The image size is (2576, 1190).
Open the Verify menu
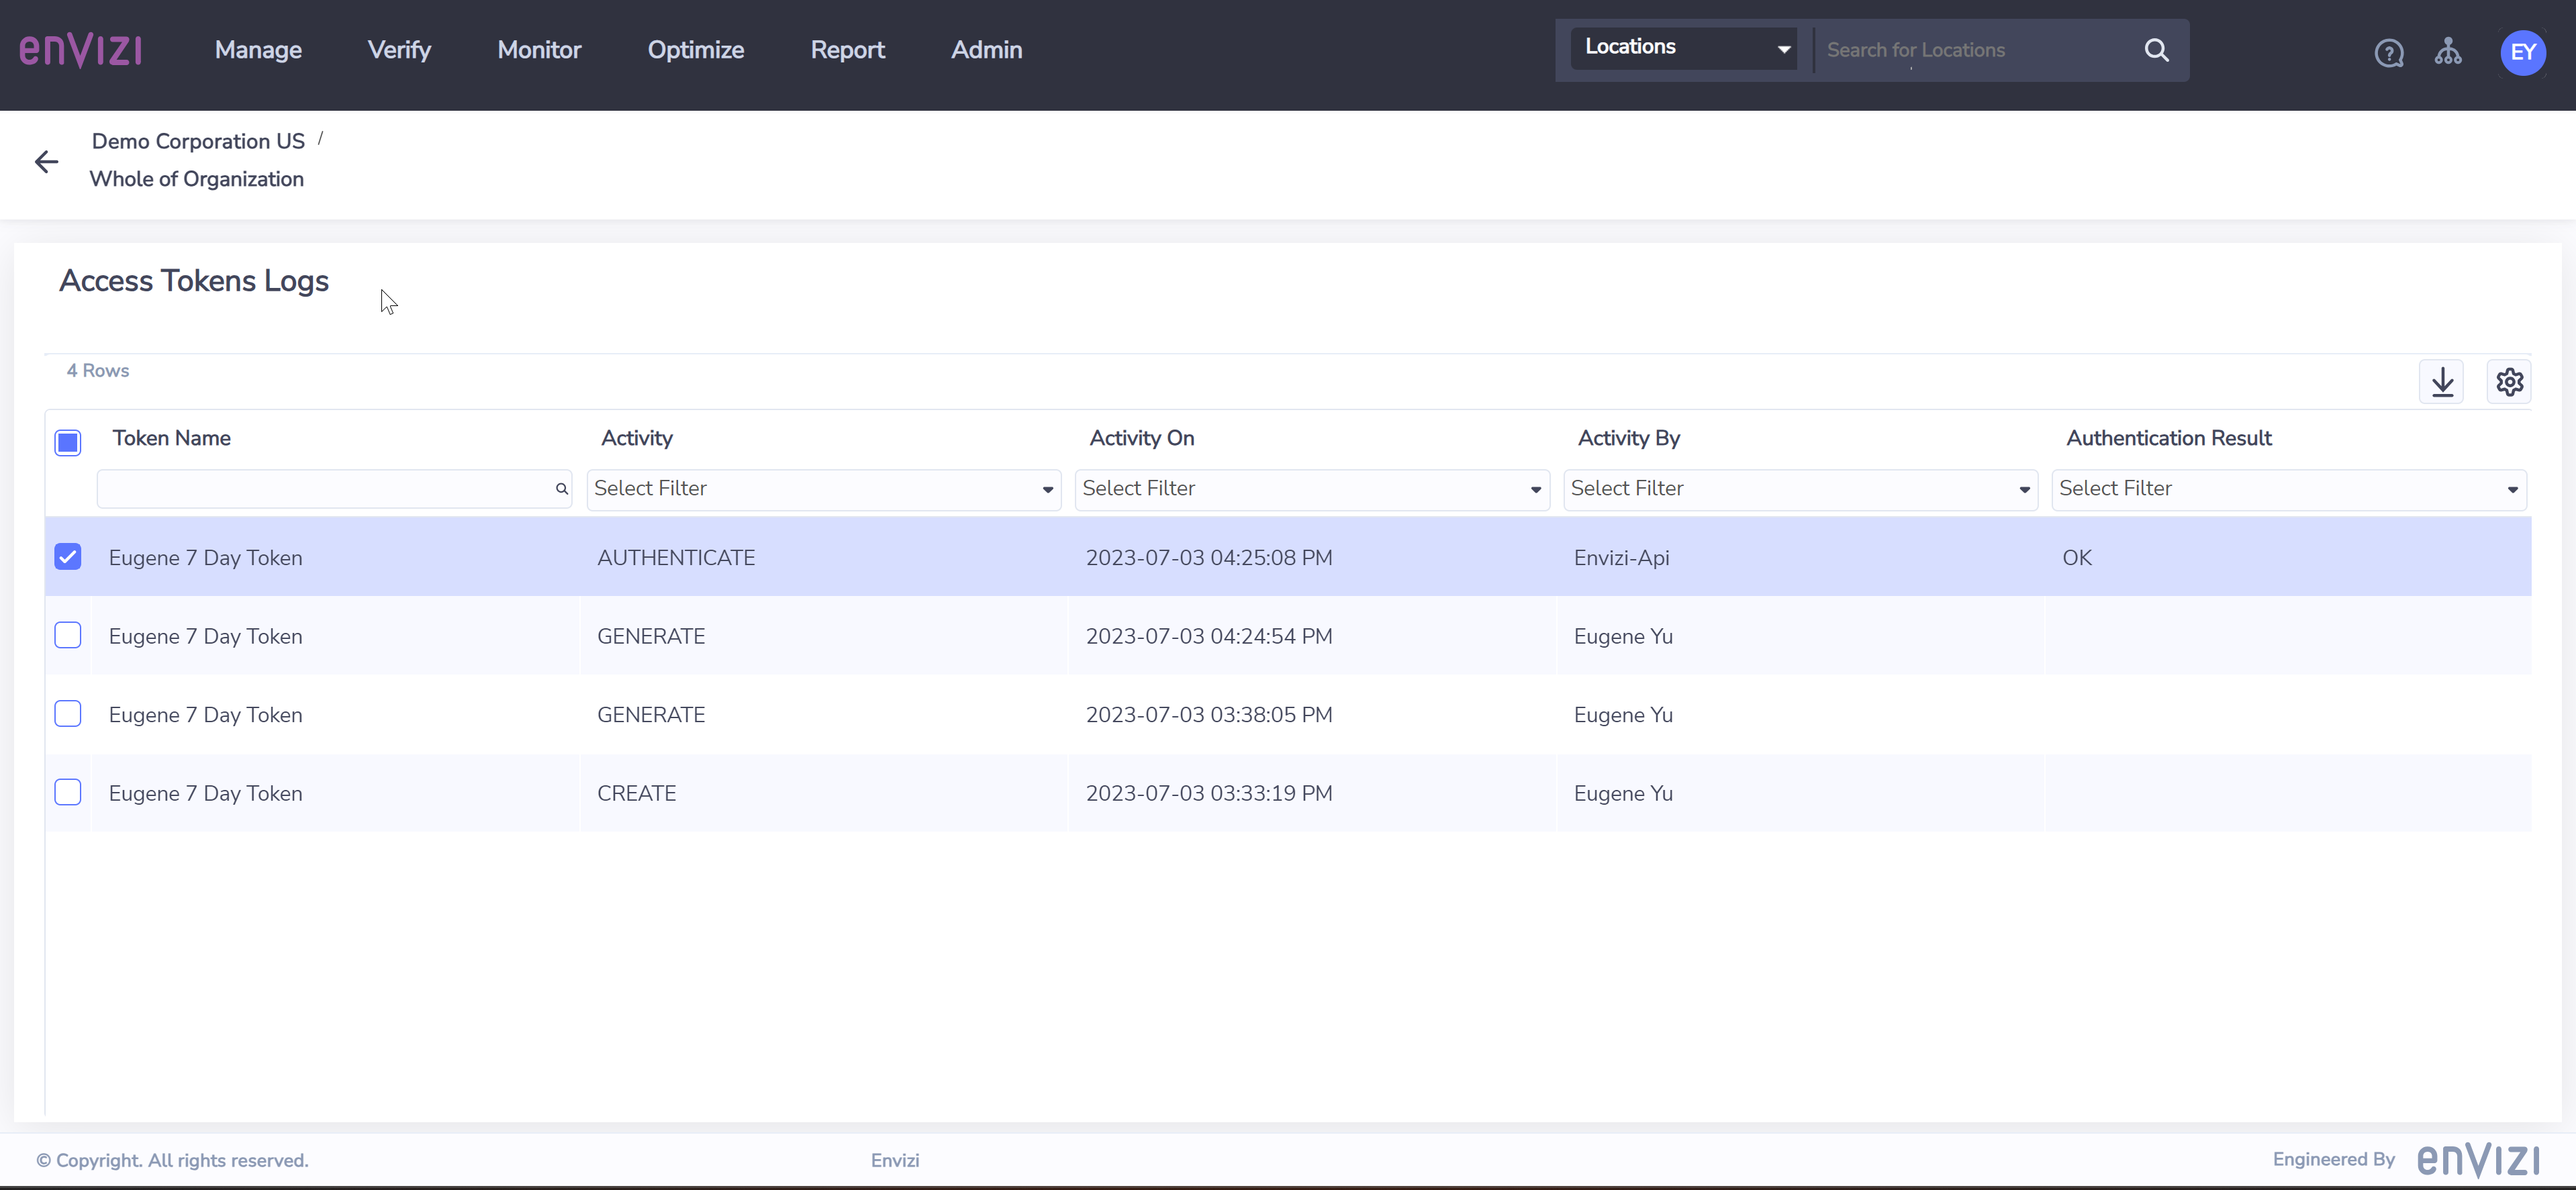[399, 50]
